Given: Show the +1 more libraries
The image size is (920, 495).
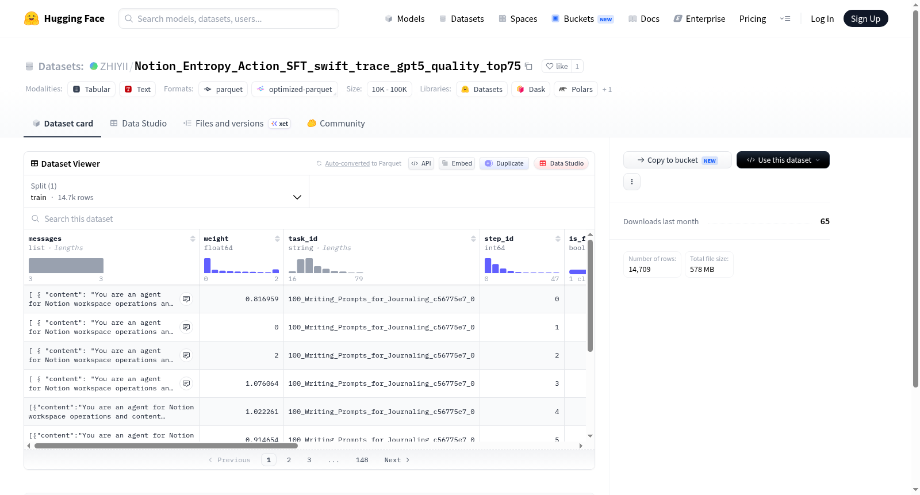Looking at the screenshot, I should [x=607, y=89].
